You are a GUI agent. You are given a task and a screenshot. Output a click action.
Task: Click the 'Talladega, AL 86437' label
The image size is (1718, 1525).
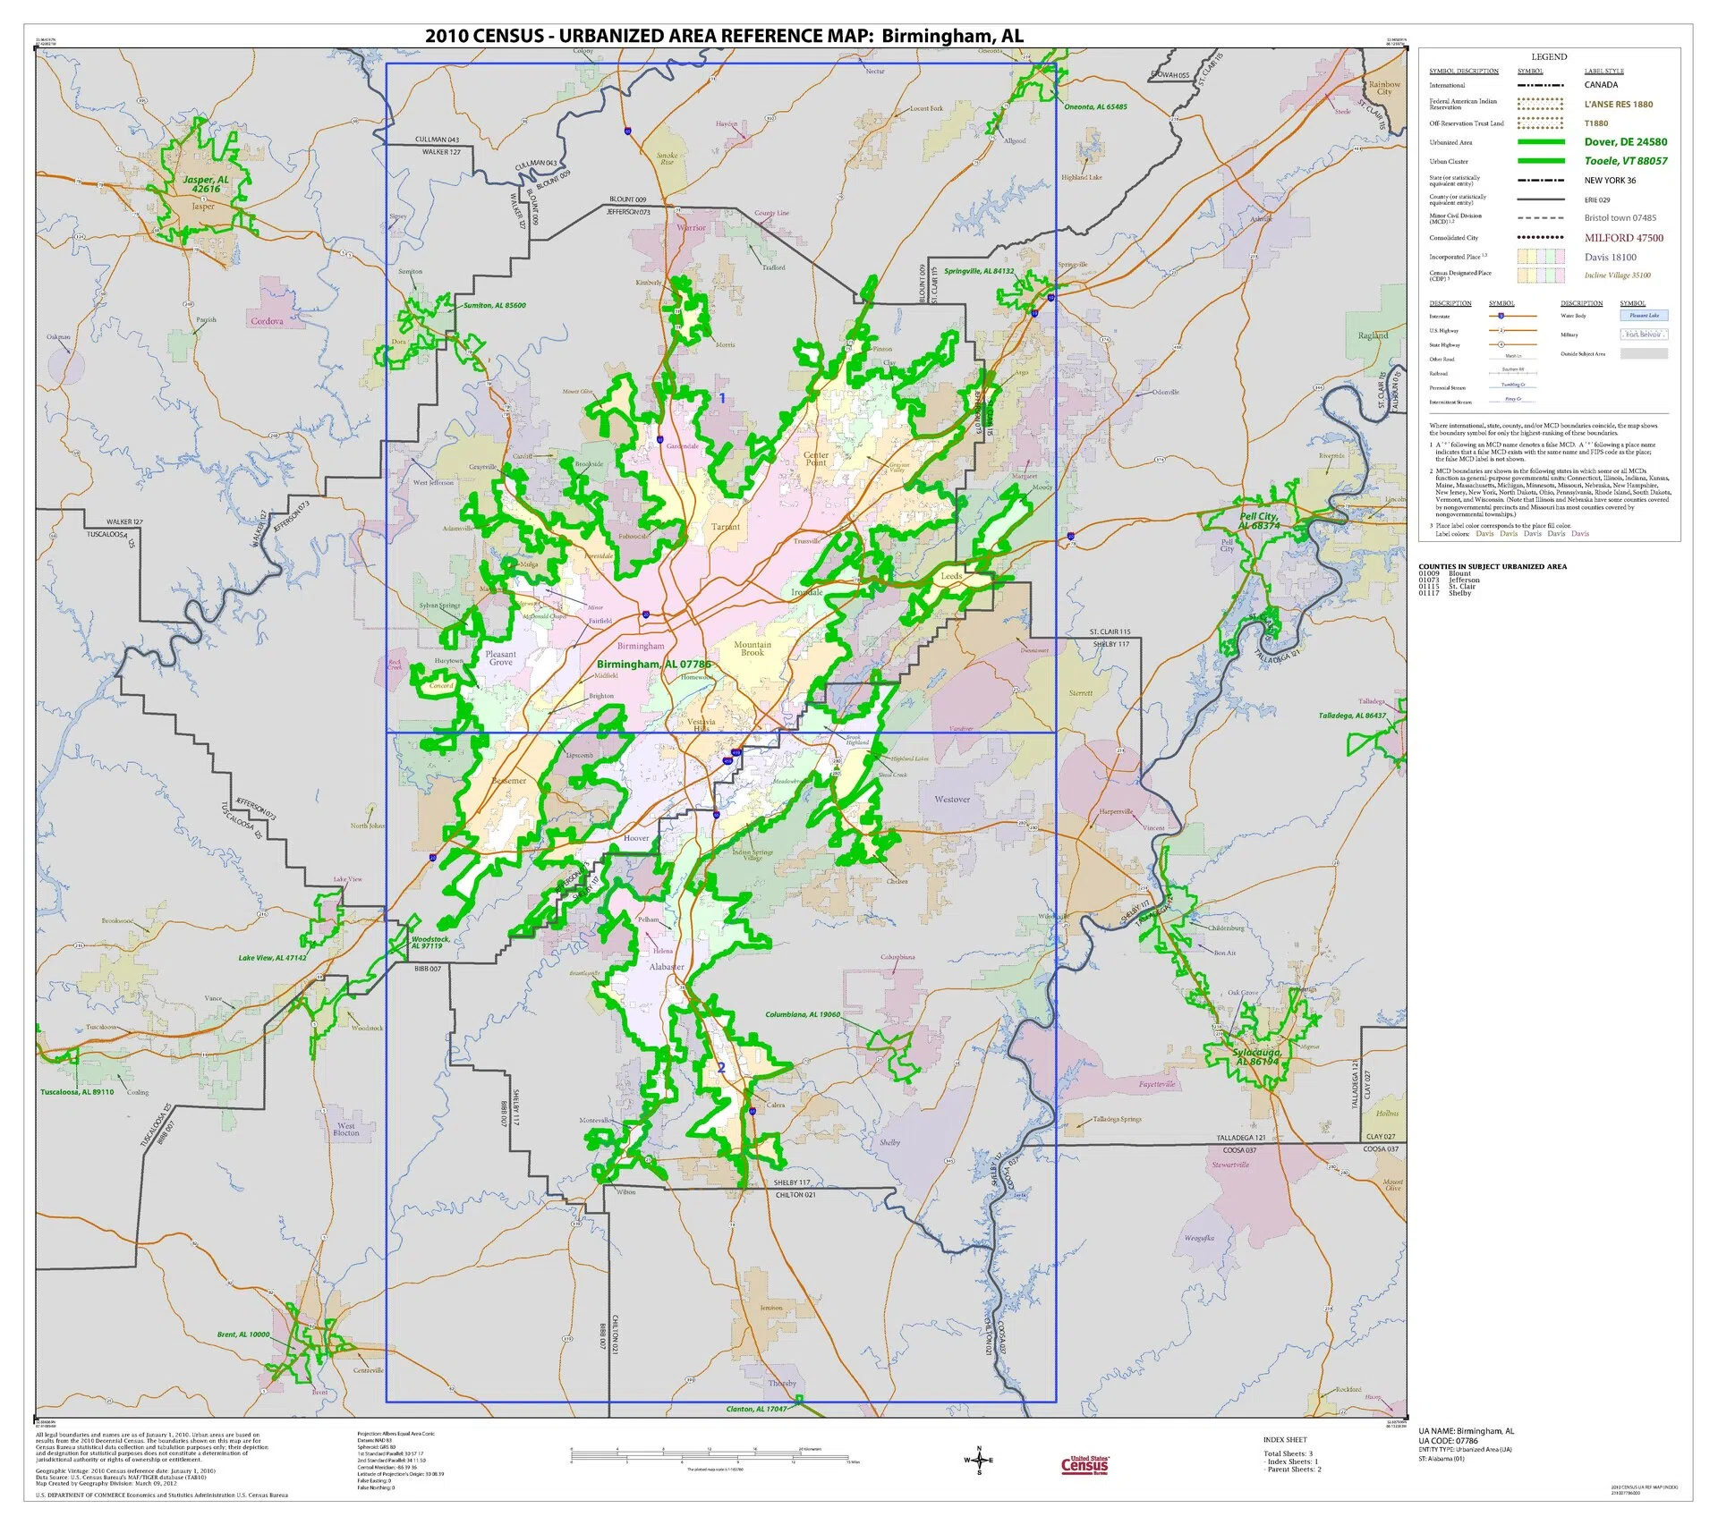pos(1352,716)
